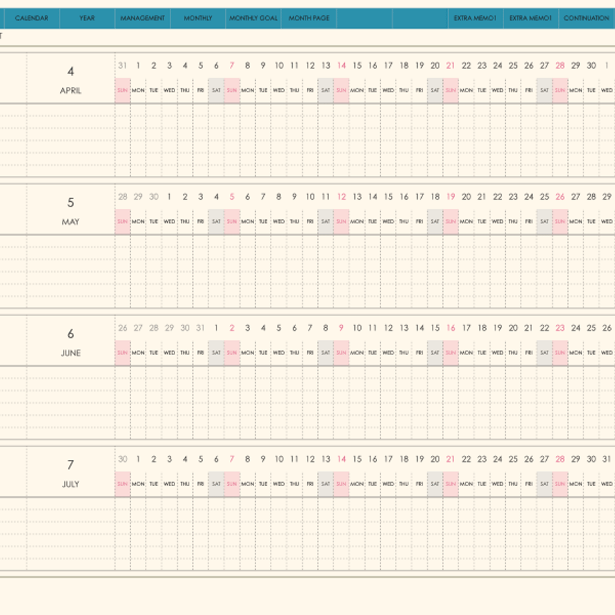Select date 5 in the June row
This screenshot has width=615, height=615.
pyautogui.click(x=279, y=328)
